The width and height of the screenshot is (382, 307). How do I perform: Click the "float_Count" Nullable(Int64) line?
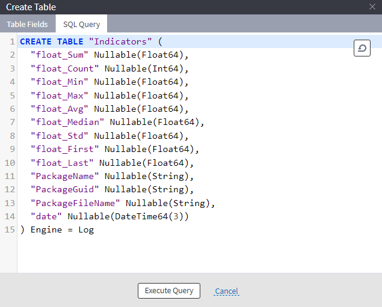(x=109, y=68)
